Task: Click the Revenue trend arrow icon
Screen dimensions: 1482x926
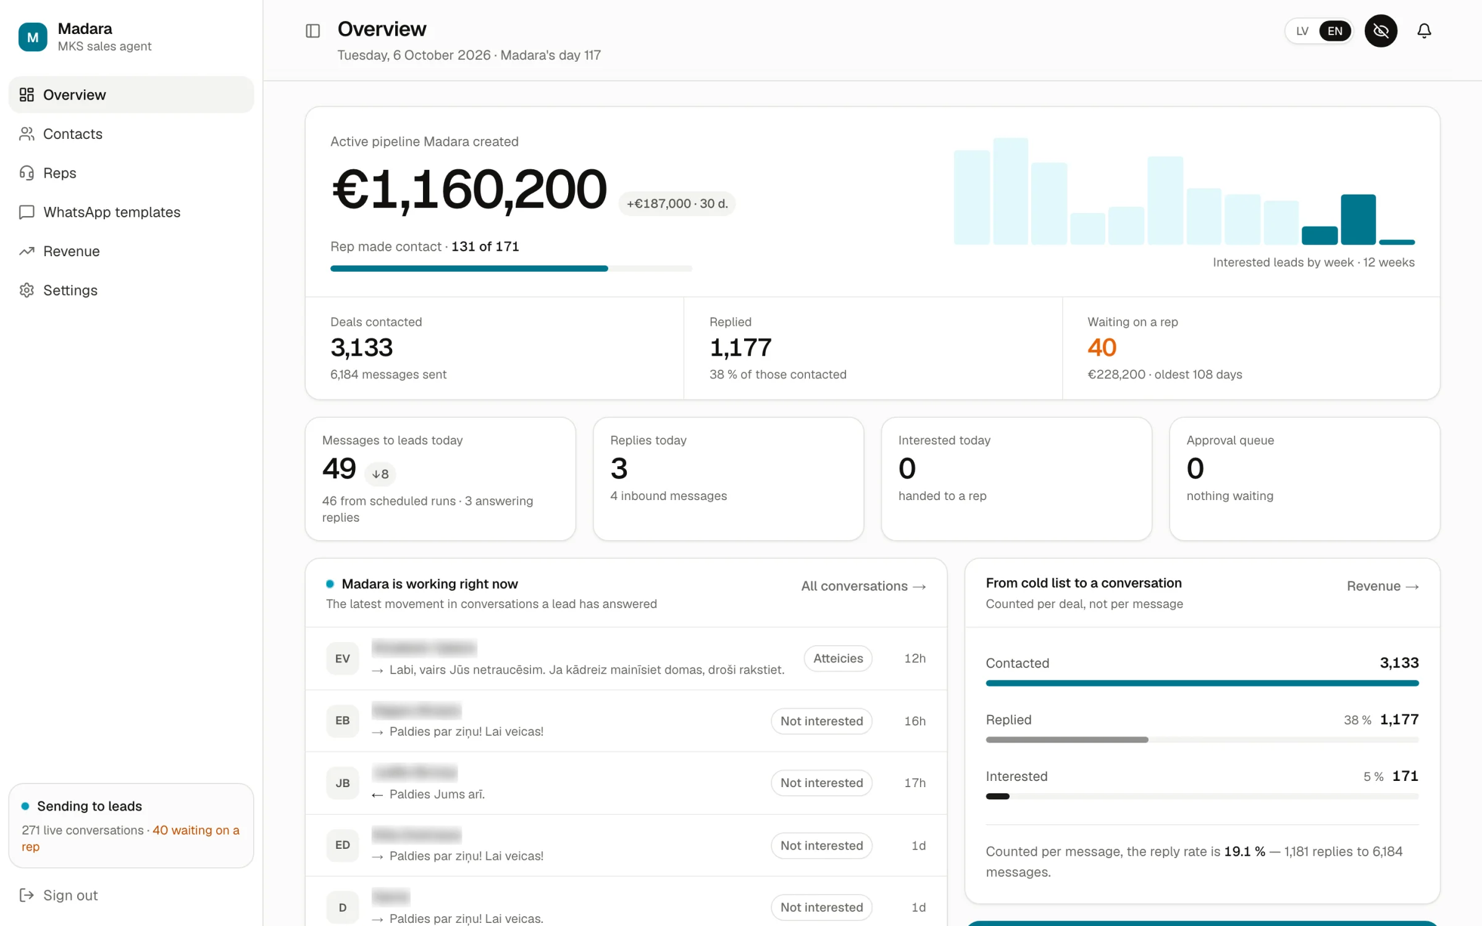Action: (x=27, y=251)
